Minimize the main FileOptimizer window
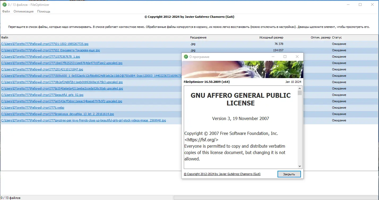379x200 pixels. tap(348, 5)
